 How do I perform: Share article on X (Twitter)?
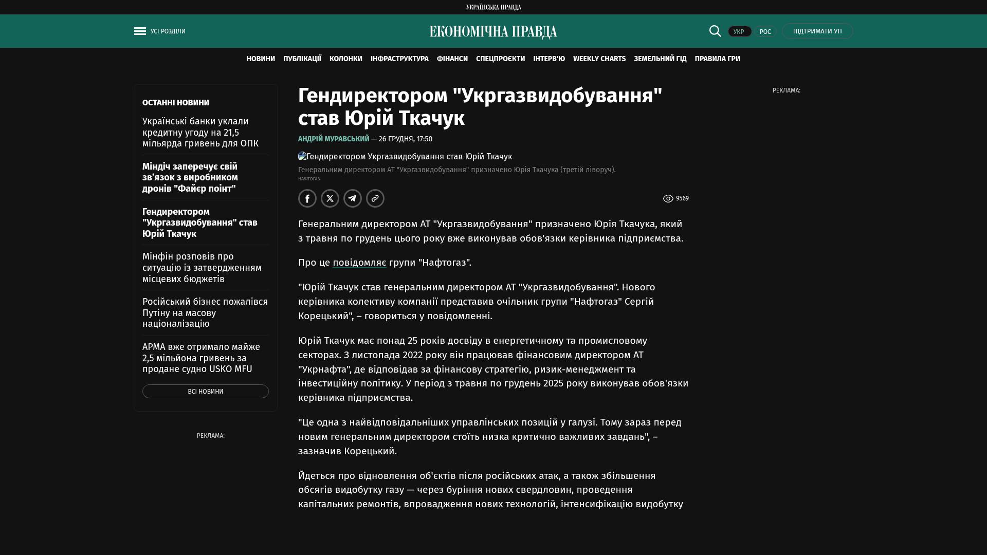pyautogui.click(x=330, y=198)
